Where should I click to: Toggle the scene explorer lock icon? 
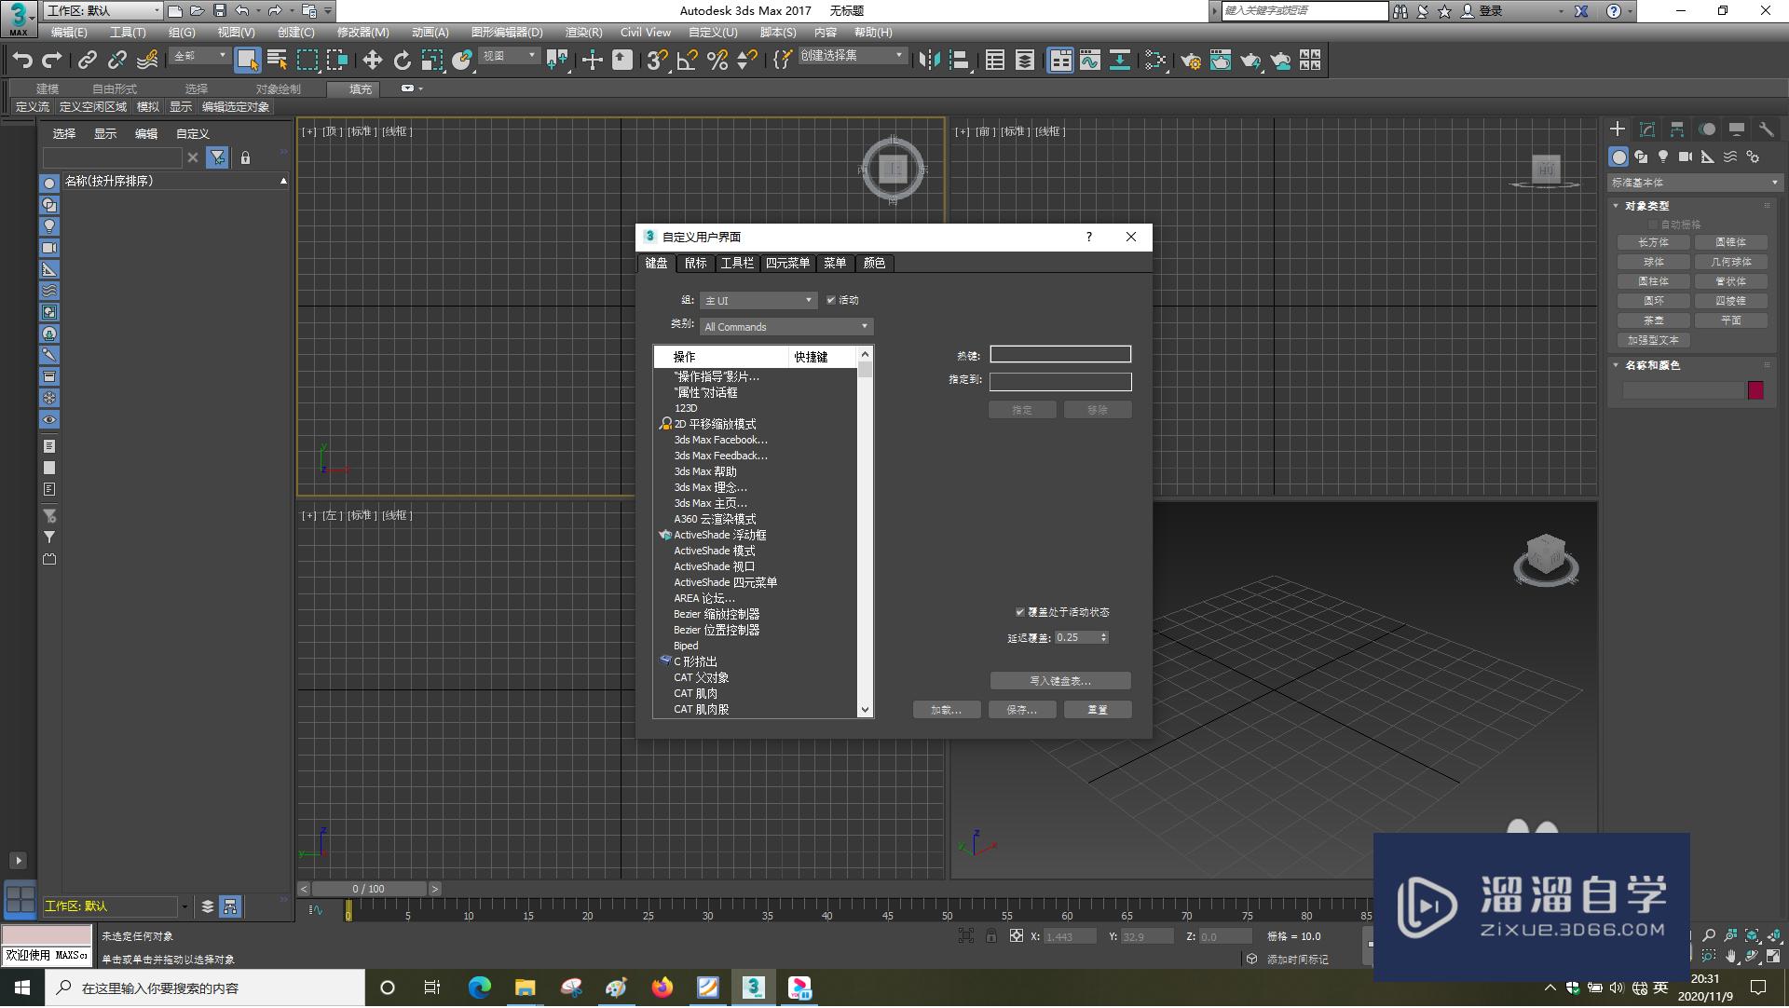click(245, 157)
